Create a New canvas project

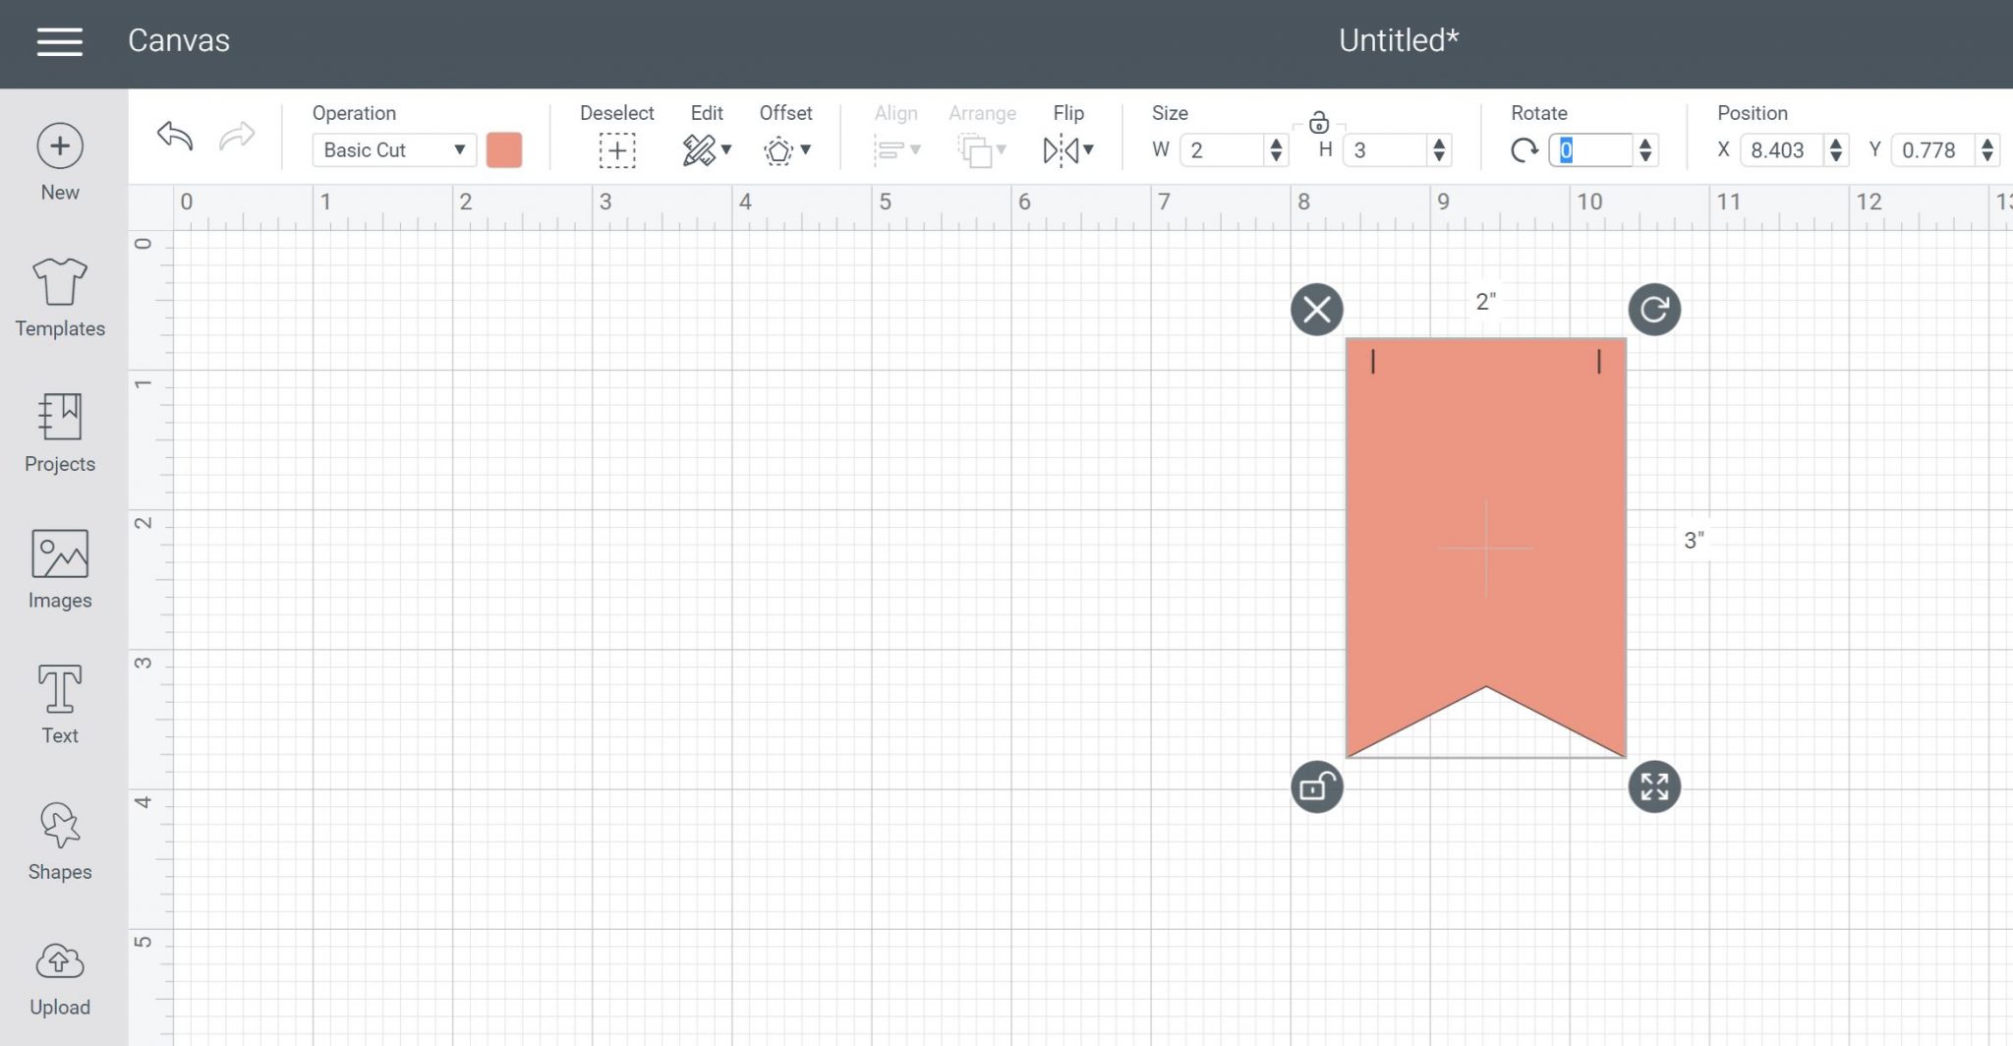tap(60, 161)
